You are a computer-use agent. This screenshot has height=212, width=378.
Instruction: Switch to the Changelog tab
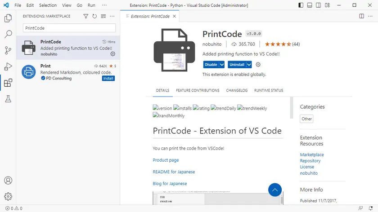[237, 90]
